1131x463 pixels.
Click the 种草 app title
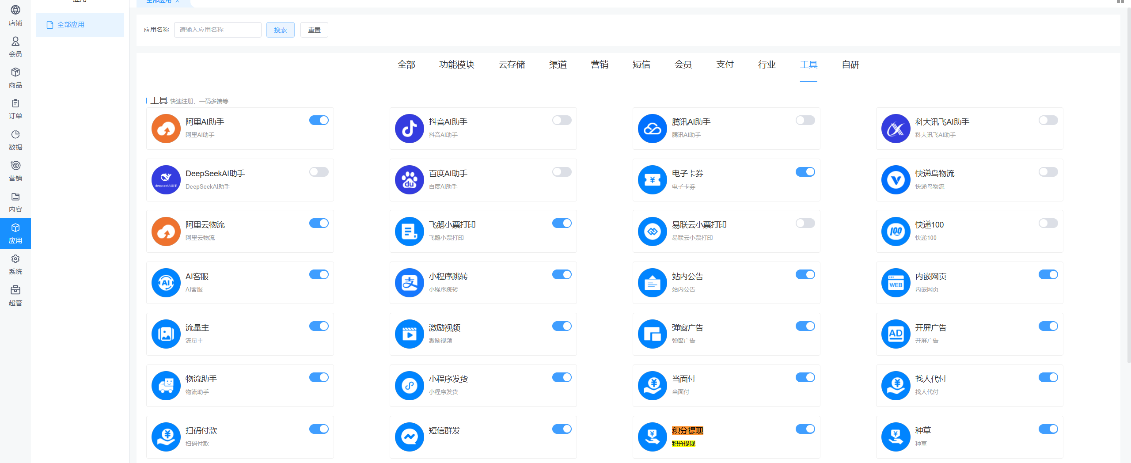[x=923, y=431]
